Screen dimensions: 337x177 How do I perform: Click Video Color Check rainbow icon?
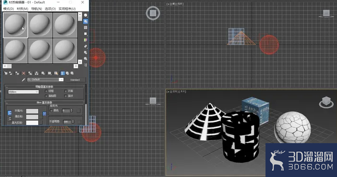pyautogui.click(x=85, y=40)
